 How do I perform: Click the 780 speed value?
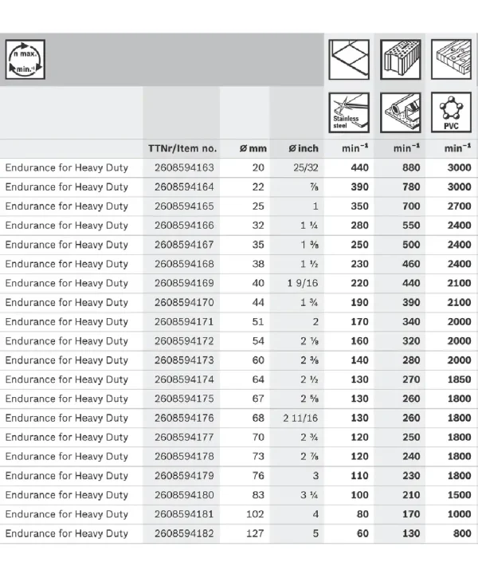click(411, 187)
